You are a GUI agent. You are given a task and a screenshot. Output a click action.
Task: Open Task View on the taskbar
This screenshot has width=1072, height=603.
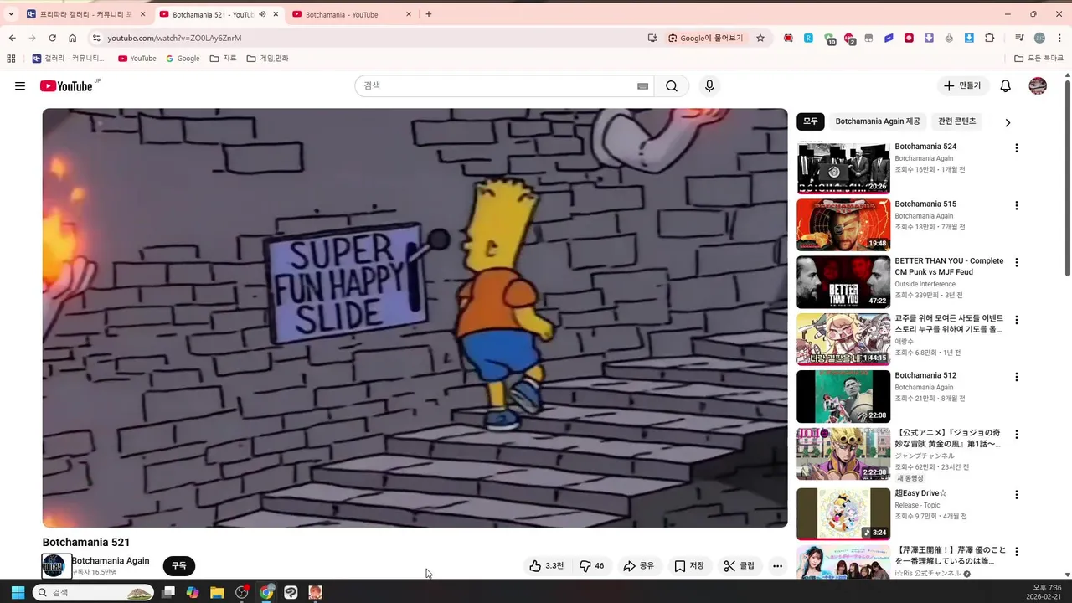168,592
